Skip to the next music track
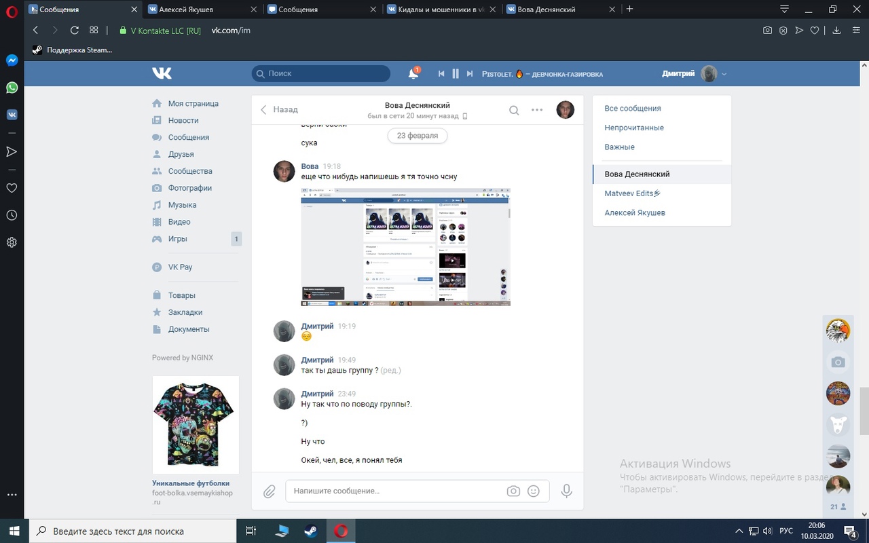This screenshot has height=543, width=869. [x=469, y=74]
